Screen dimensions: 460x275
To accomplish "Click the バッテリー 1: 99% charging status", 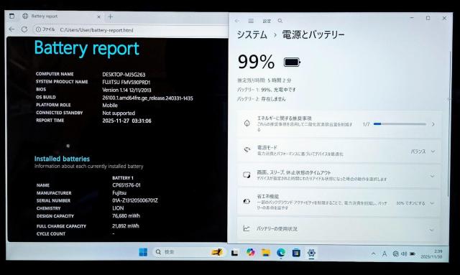I will pos(267,90).
